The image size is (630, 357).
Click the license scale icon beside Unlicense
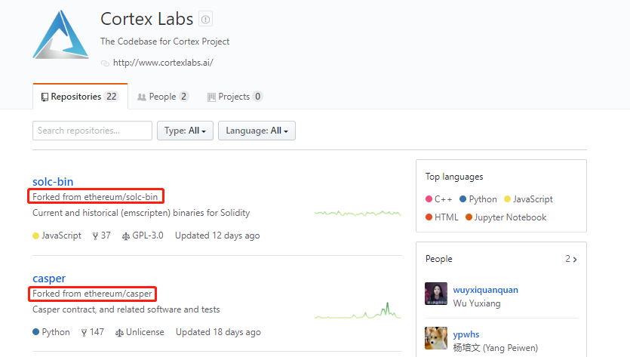click(x=119, y=333)
